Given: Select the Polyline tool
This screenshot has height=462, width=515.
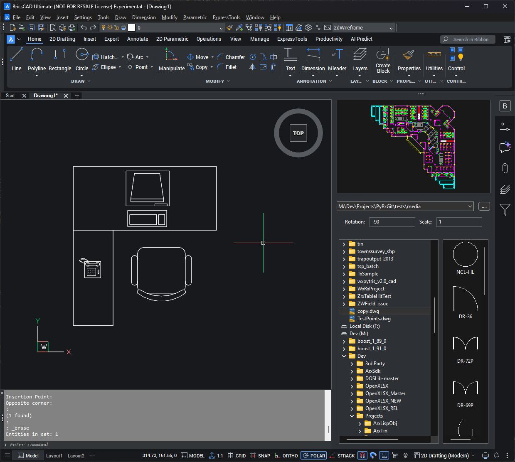Looking at the screenshot, I should (37, 59).
